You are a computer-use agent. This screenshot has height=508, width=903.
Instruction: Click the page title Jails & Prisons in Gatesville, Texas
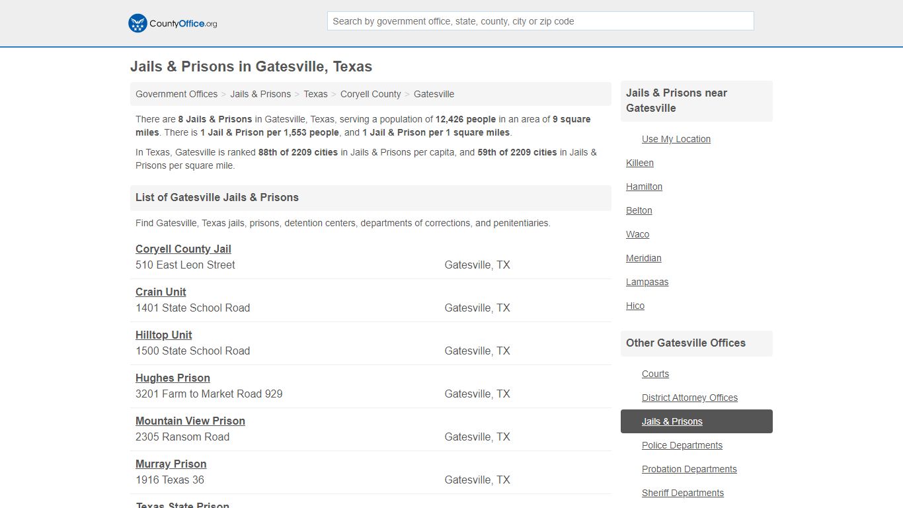pos(251,67)
